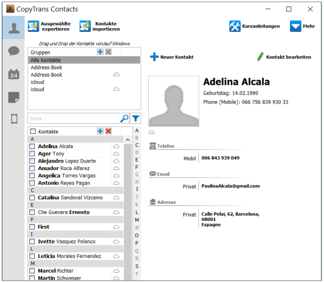Open the Mehr dropdown menu
Viewport: 324px width, 283px height.
coord(302,26)
